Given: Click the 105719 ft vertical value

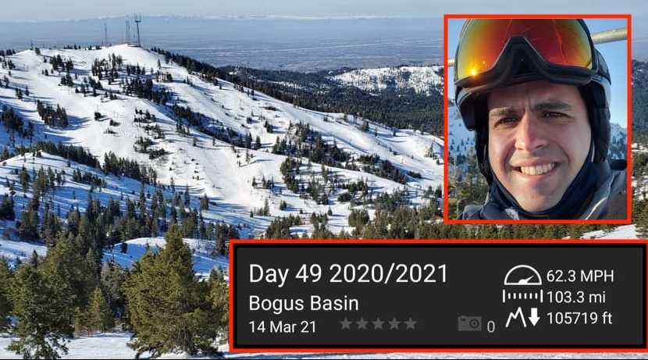Looking at the screenshot, I should pos(579,318).
